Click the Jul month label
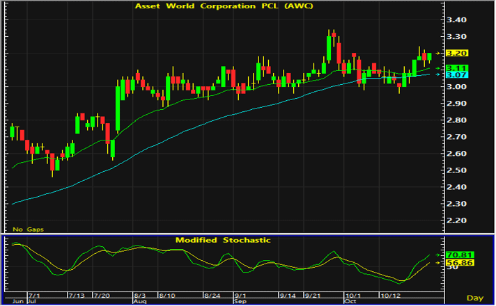Image resolution: width=496 pixels, height=306 pixels. tap(32, 302)
